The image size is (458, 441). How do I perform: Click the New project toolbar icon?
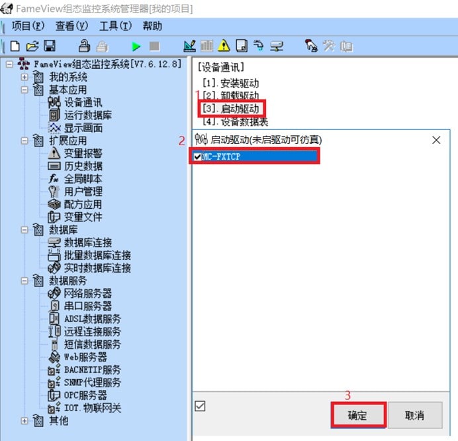click(15, 46)
